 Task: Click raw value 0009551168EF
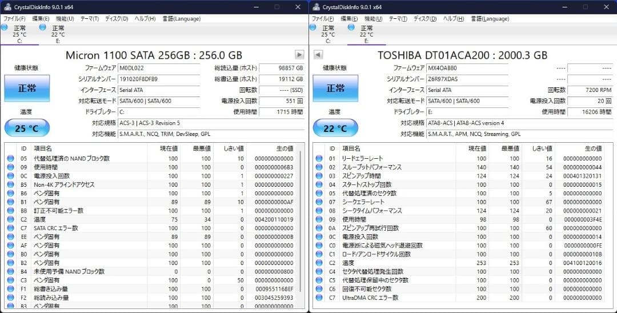(x=274, y=289)
